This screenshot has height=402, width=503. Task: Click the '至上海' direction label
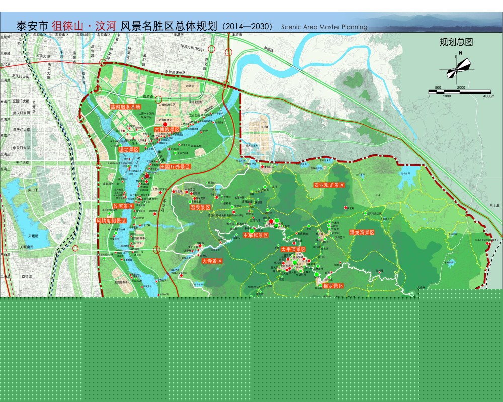[x=495, y=205]
